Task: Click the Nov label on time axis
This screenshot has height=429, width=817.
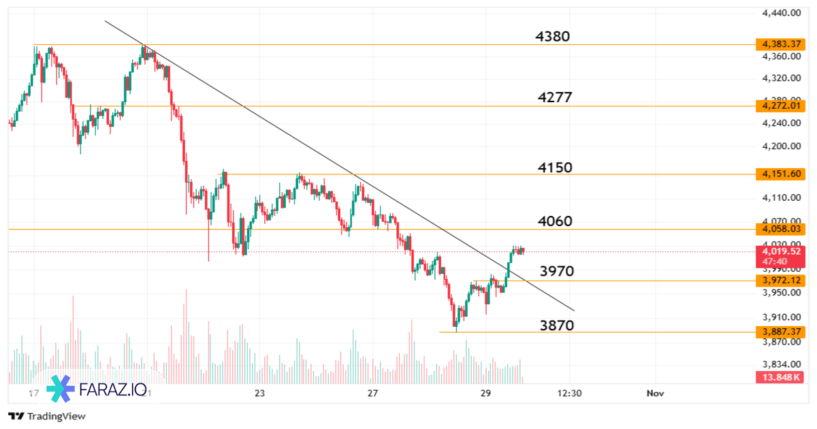Action: tap(655, 394)
